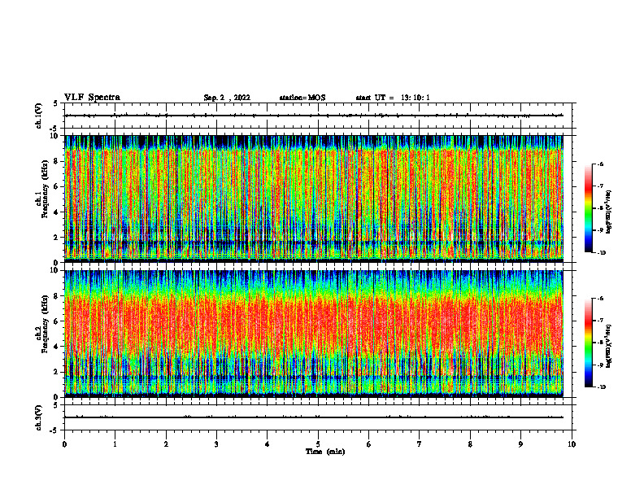Click time axis tick label "7"
The height and width of the screenshot is (498, 644).
click(x=420, y=444)
